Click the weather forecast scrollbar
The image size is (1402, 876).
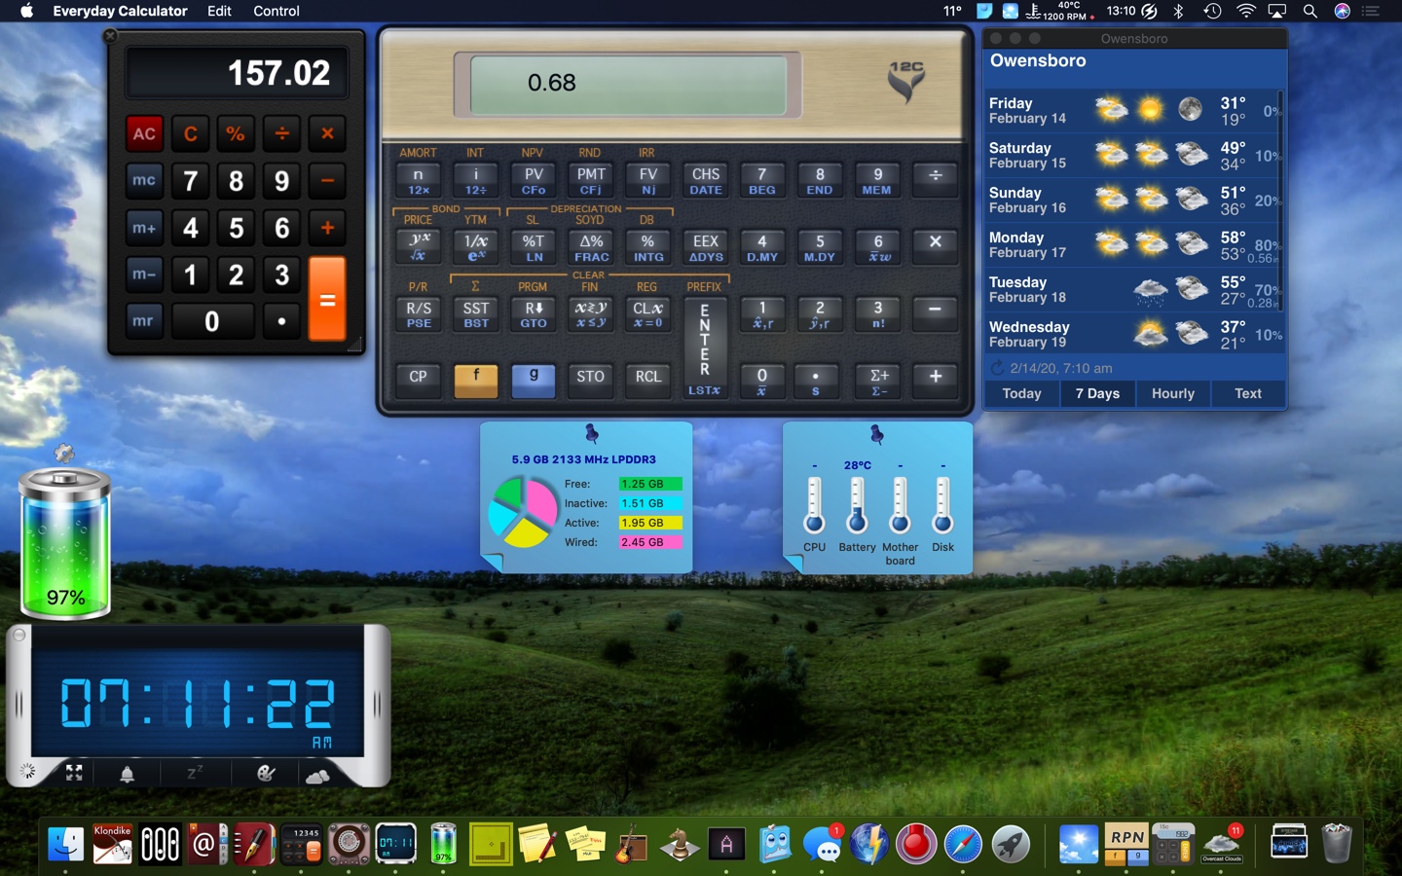coord(1280,200)
